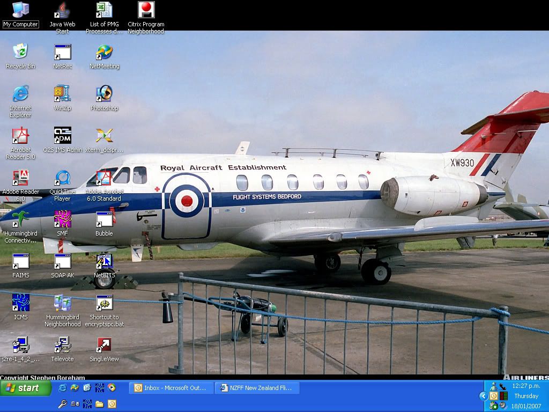Viewport: 549px width, 412px height.
Task: Expand hidden system tray icons arrow
Action: click(483, 396)
